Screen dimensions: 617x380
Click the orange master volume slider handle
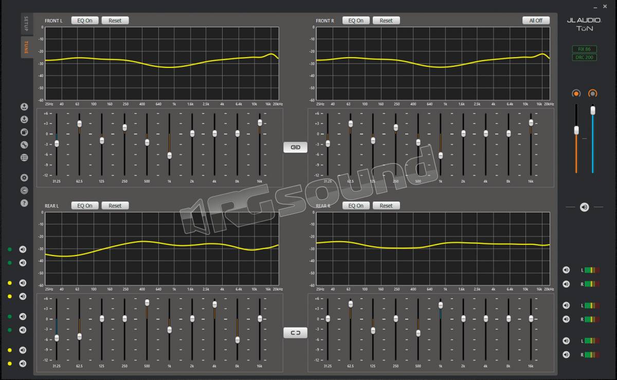pyautogui.click(x=576, y=130)
